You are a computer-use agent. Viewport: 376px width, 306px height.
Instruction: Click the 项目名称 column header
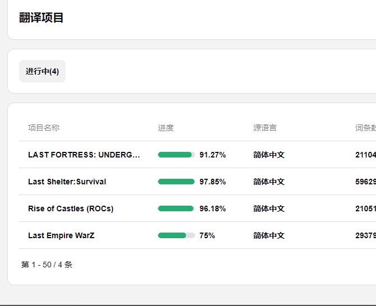click(44, 128)
